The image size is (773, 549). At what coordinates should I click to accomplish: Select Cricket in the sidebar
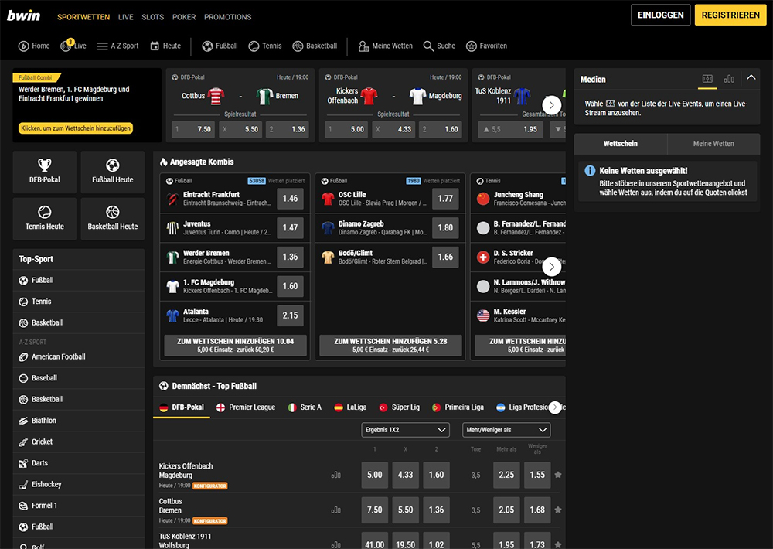point(79,442)
